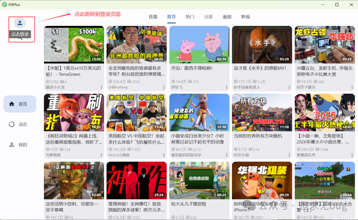
Task: Click the user avatar login icon
Action: [x=20, y=23]
